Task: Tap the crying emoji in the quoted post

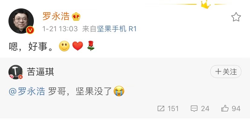Action: [119, 91]
